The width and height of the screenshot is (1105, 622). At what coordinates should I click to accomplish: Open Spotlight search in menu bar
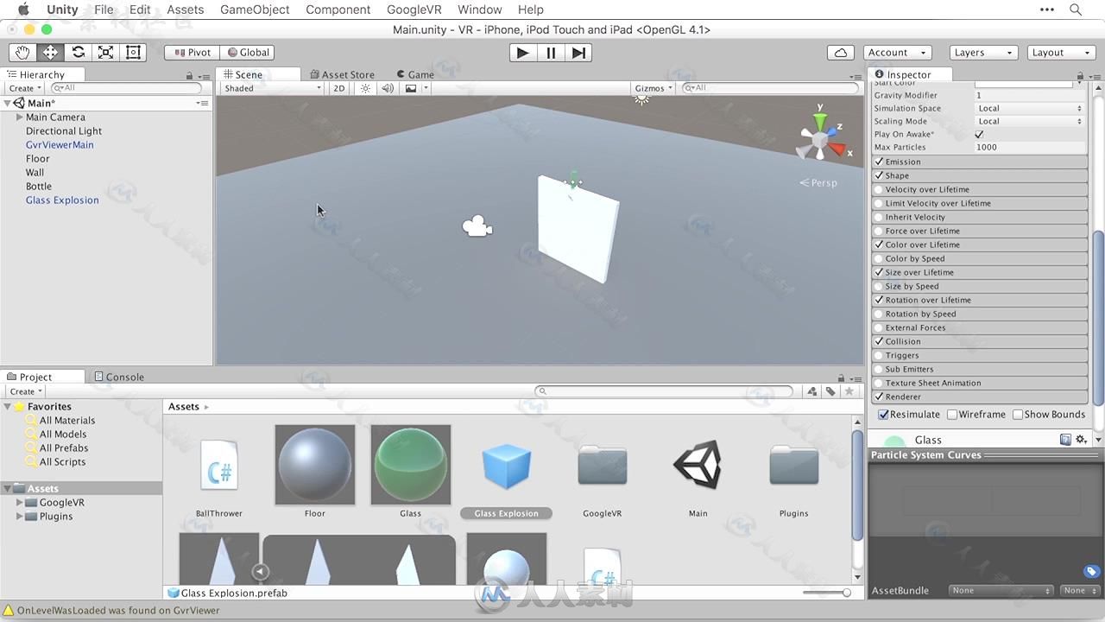(1076, 10)
